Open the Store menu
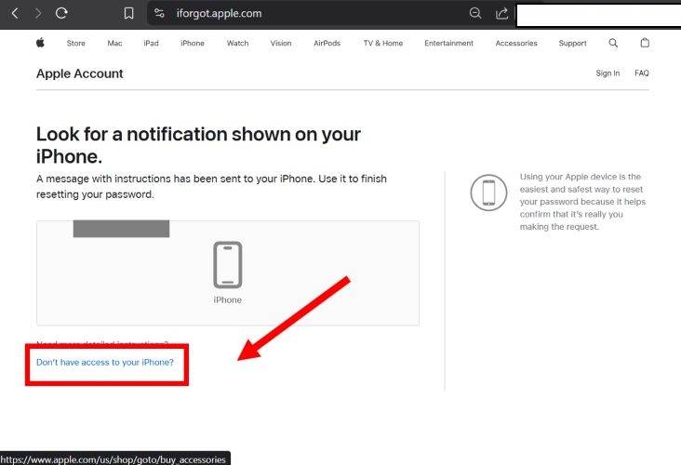 click(75, 43)
